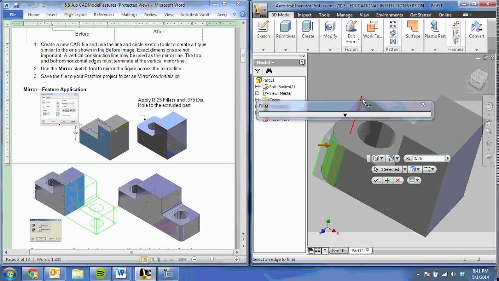Viewport: 499px width, 281px height.
Task: Click the Edit Form fusion icon
Action: coord(351,26)
